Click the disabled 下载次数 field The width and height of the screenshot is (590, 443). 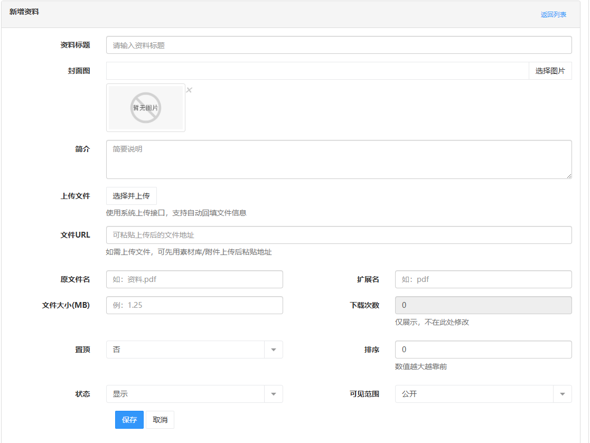point(483,305)
